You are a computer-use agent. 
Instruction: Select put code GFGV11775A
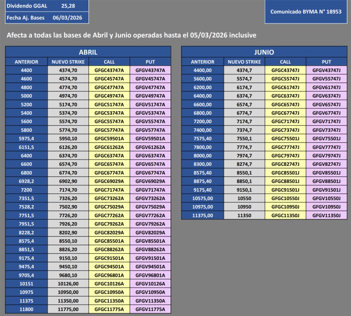coord(150,309)
